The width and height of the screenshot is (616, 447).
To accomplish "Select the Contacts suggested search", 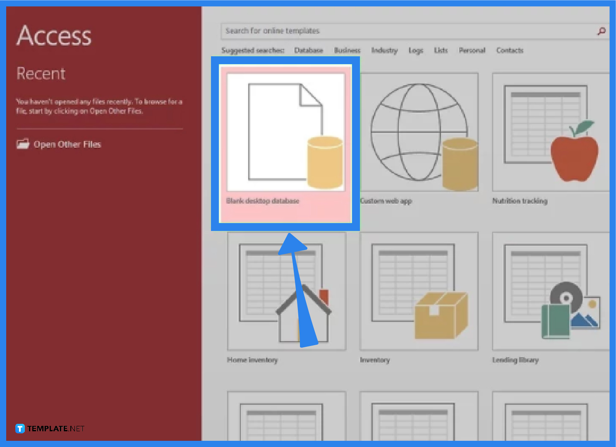I will point(509,50).
